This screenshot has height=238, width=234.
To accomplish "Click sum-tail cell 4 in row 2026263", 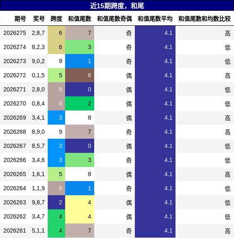I will coord(80,202).
